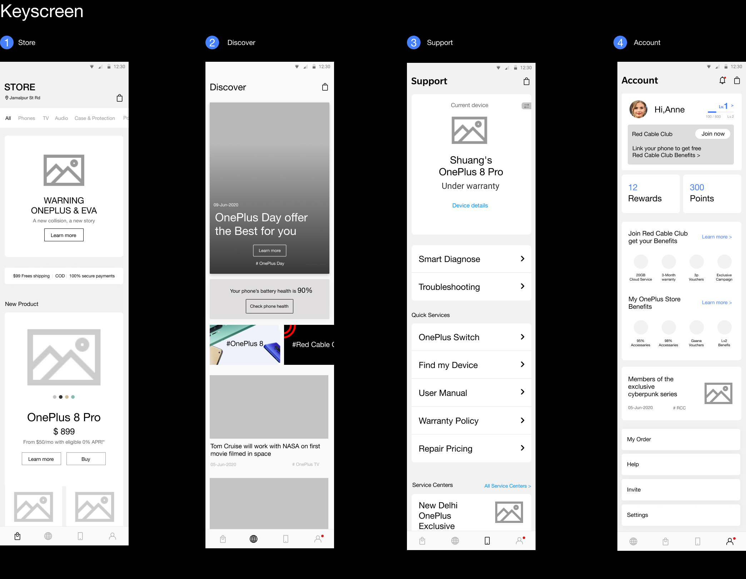Open Repair Pricing row chevron

[x=523, y=448]
